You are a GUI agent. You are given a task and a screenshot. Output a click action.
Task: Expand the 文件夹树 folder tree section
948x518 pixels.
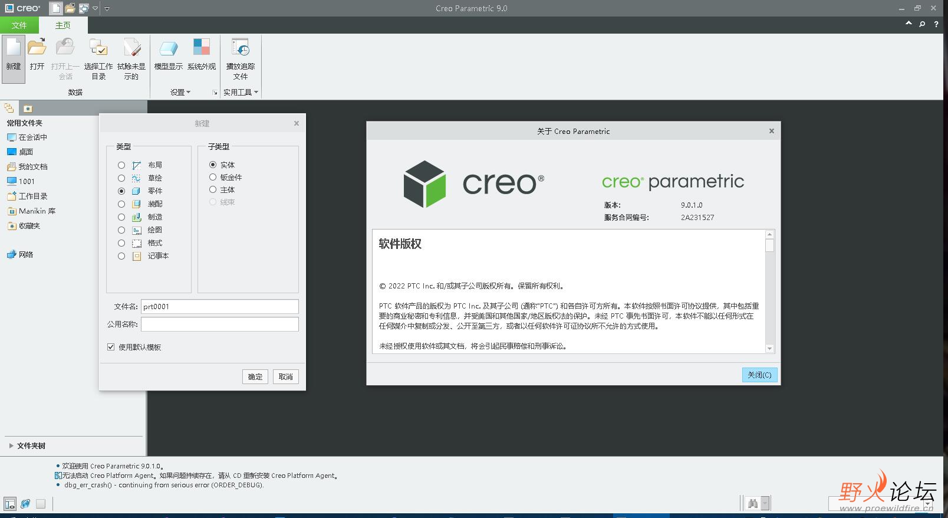pos(11,446)
